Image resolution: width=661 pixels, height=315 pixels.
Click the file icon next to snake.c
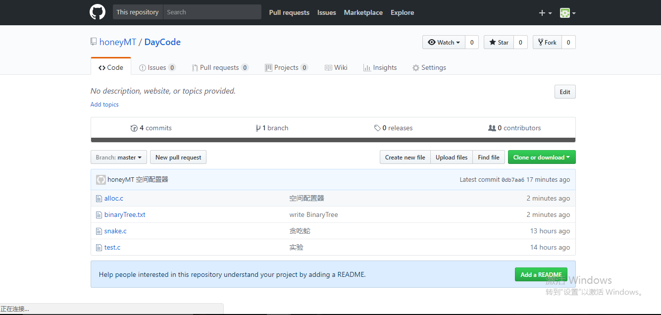99,231
